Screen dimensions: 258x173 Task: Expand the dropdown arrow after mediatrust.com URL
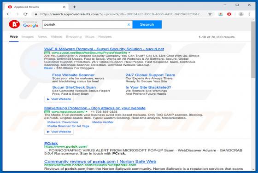coord(87,112)
